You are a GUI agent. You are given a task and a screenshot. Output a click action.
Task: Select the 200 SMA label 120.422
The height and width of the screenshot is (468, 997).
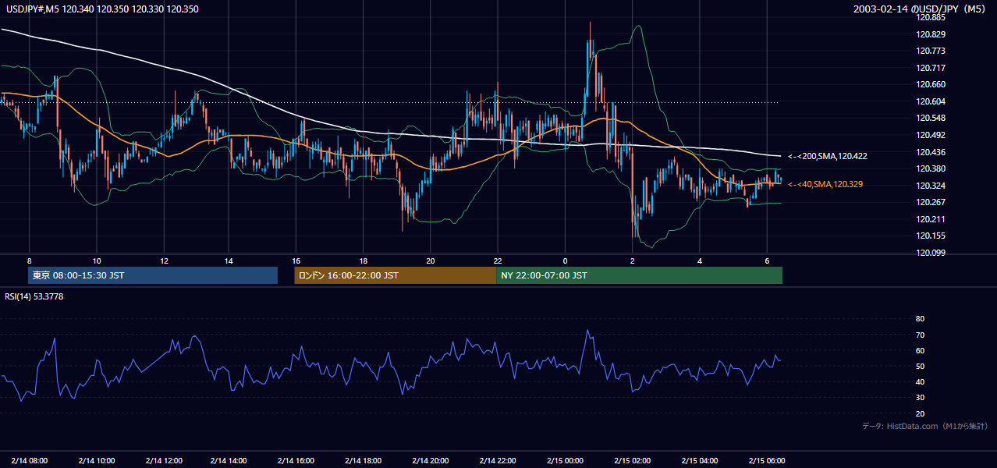pos(827,157)
